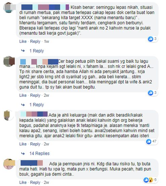Reply to the 'Ada je ahli keluarga' comment
The width and height of the screenshot is (166, 186).
(35, 144)
